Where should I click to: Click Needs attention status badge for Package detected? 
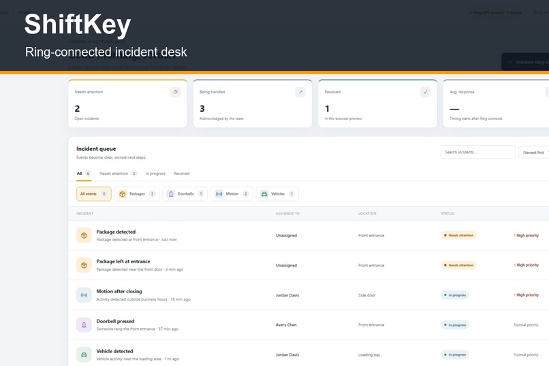[458, 235]
